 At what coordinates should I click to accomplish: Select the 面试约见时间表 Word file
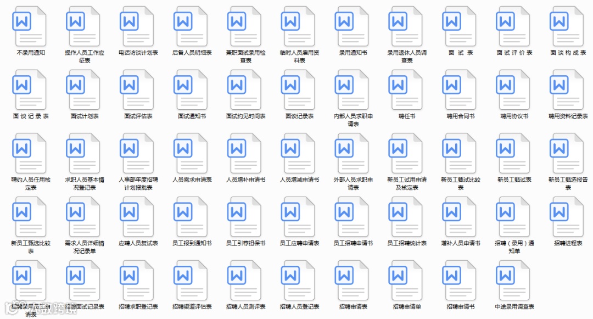[245, 91]
